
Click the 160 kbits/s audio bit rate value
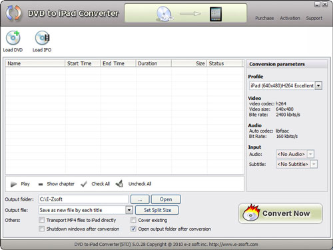tap(286, 136)
